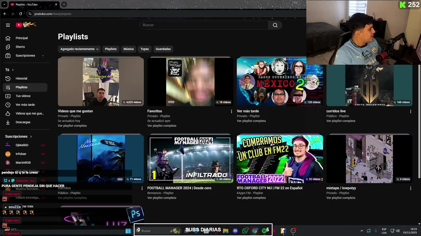
Task: Click the ESP LAA input language indicator
Action: coord(384,231)
